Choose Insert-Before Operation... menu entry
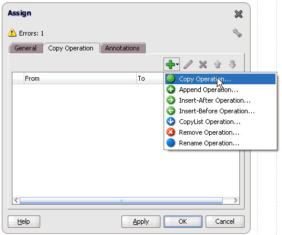282x235 pixels. [220, 111]
